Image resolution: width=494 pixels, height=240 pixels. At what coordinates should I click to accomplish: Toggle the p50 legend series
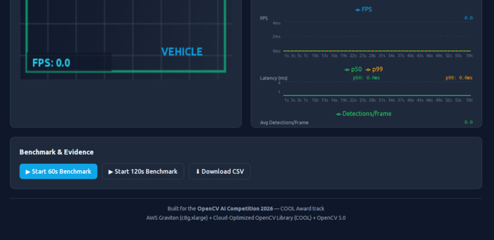353,70
